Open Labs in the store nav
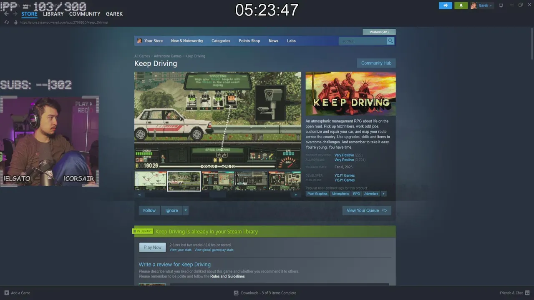The height and width of the screenshot is (300, 534). [x=291, y=41]
